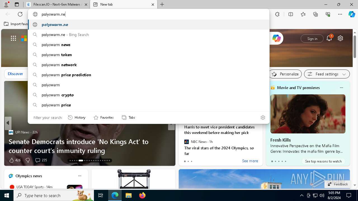Viewport: 358px width, 201px height.
Task: Open Fresh Kills movie thumbnail
Action: point(308,114)
